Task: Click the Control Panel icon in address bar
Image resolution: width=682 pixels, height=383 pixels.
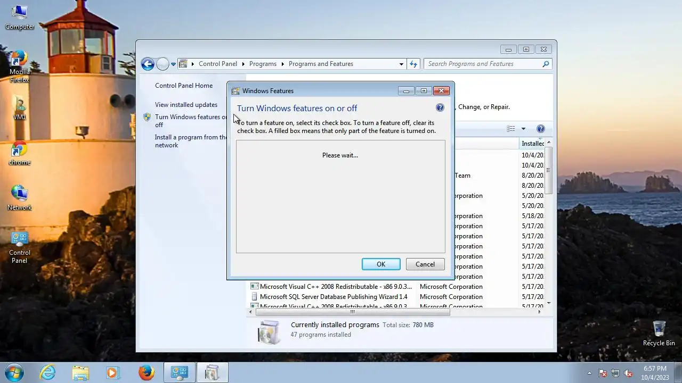Action: (x=183, y=64)
